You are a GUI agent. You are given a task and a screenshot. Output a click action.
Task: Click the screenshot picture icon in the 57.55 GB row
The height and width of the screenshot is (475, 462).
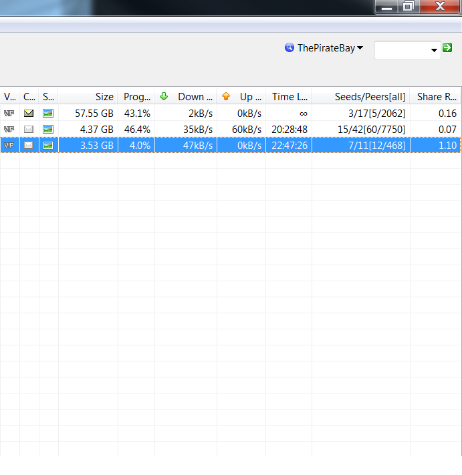pyautogui.click(x=48, y=114)
